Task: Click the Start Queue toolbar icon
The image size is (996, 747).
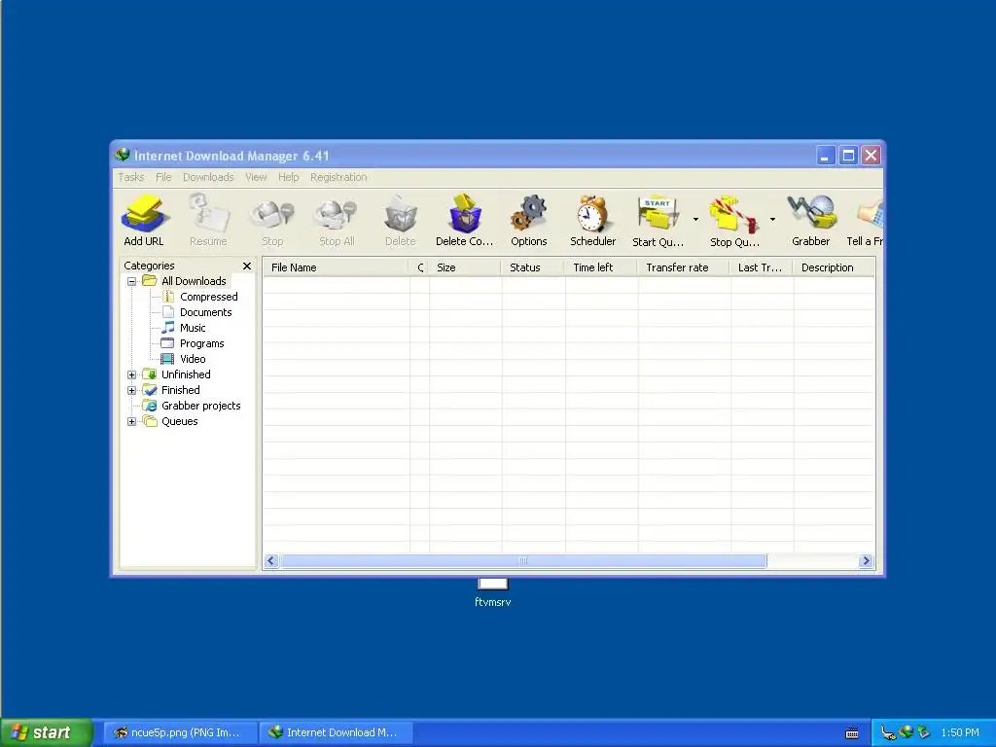Action: coord(658,220)
